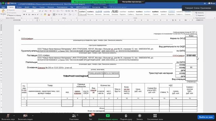Open Font dialog launcher in Шрифт group

click(51, 18)
